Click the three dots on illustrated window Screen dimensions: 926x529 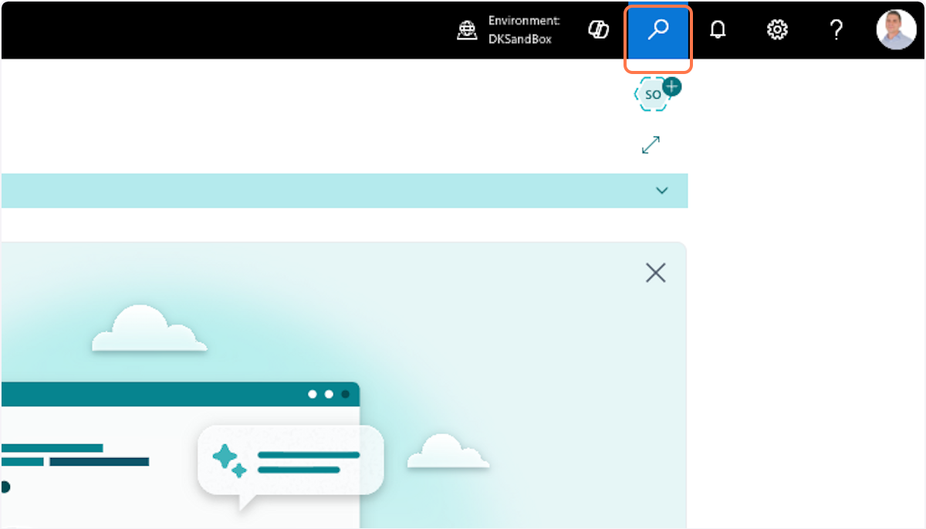[x=329, y=394]
